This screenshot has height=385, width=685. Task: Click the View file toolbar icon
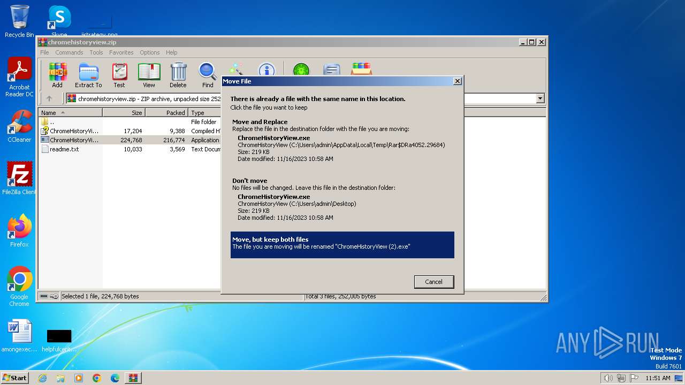[x=149, y=75]
